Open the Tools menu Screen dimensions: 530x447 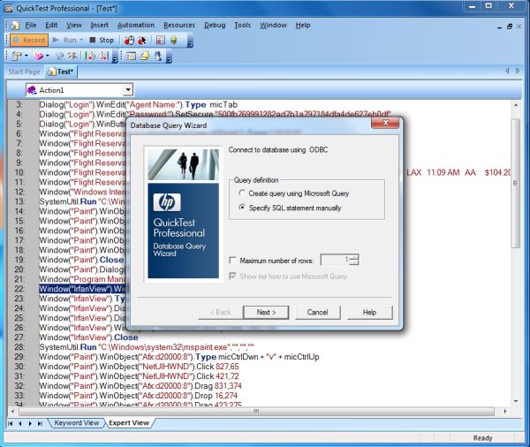point(243,26)
